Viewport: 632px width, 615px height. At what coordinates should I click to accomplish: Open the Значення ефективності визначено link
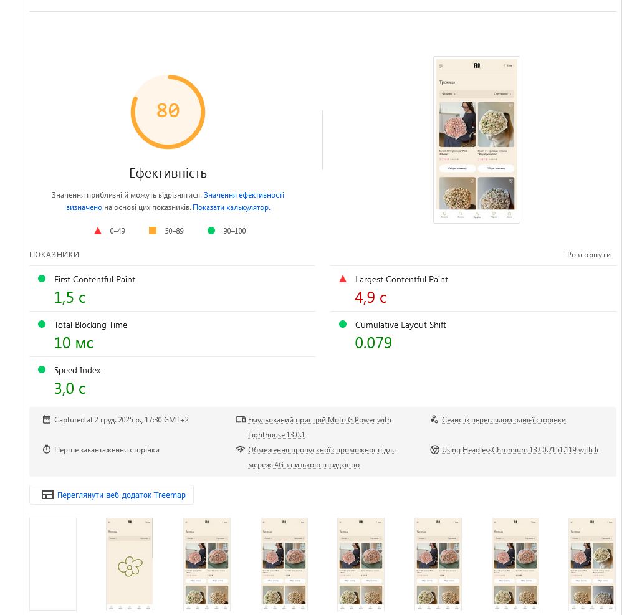pos(243,195)
